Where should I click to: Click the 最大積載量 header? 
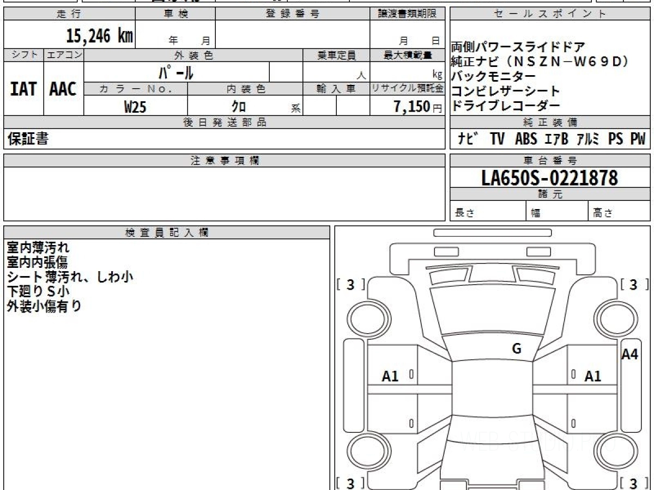point(408,55)
